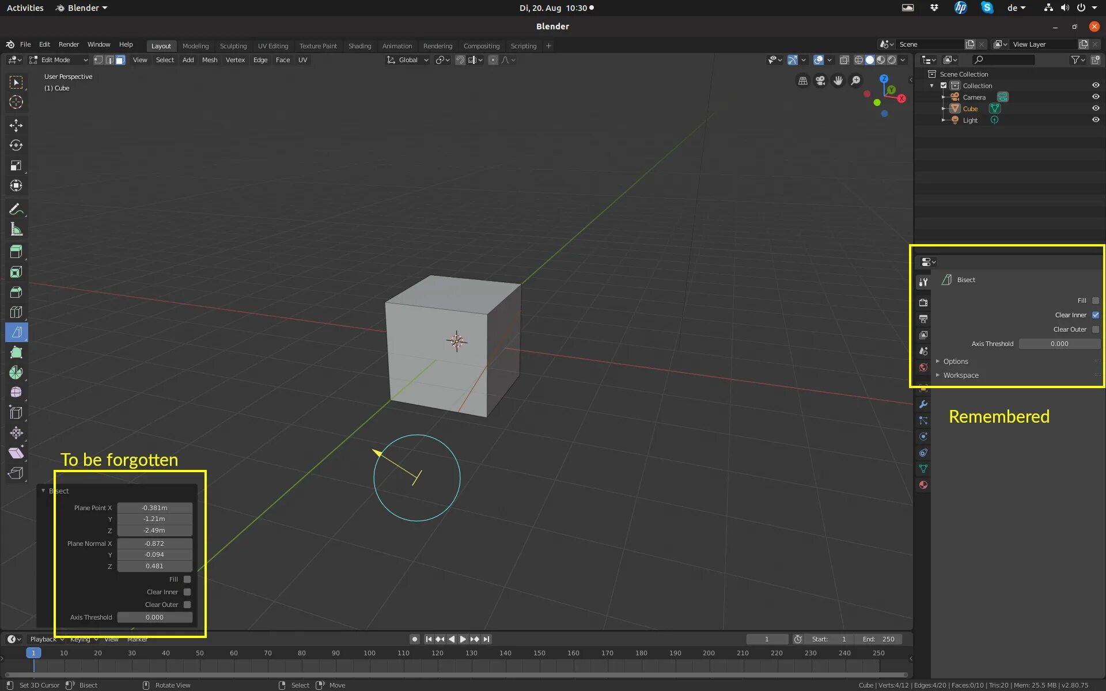Open the Global transform orientation dropdown
This screenshot has width=1106, height=691.
tap(408, 60)
